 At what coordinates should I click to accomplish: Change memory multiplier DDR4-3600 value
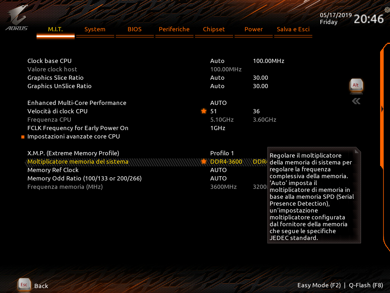(x=226, y=162)
